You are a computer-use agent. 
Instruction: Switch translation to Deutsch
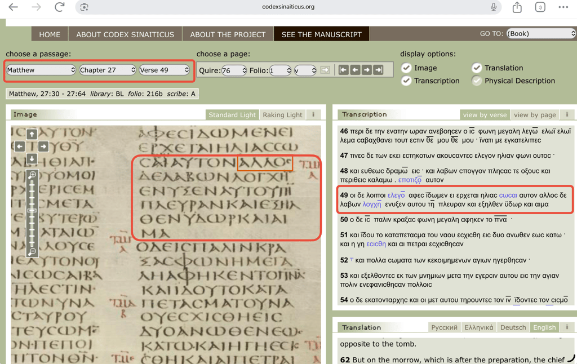[x=513, y=327]
